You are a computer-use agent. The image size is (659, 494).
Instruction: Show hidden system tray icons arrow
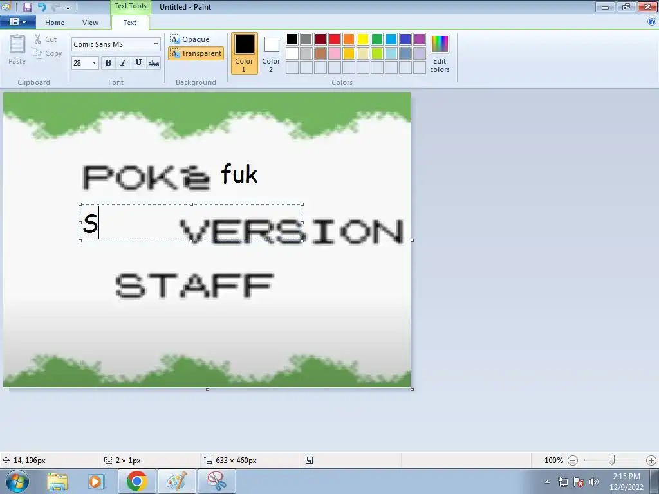coord(547,482)
